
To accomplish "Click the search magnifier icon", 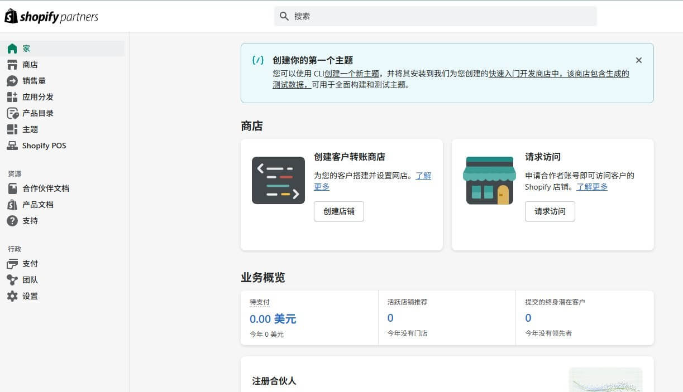I will pos(284,16).
